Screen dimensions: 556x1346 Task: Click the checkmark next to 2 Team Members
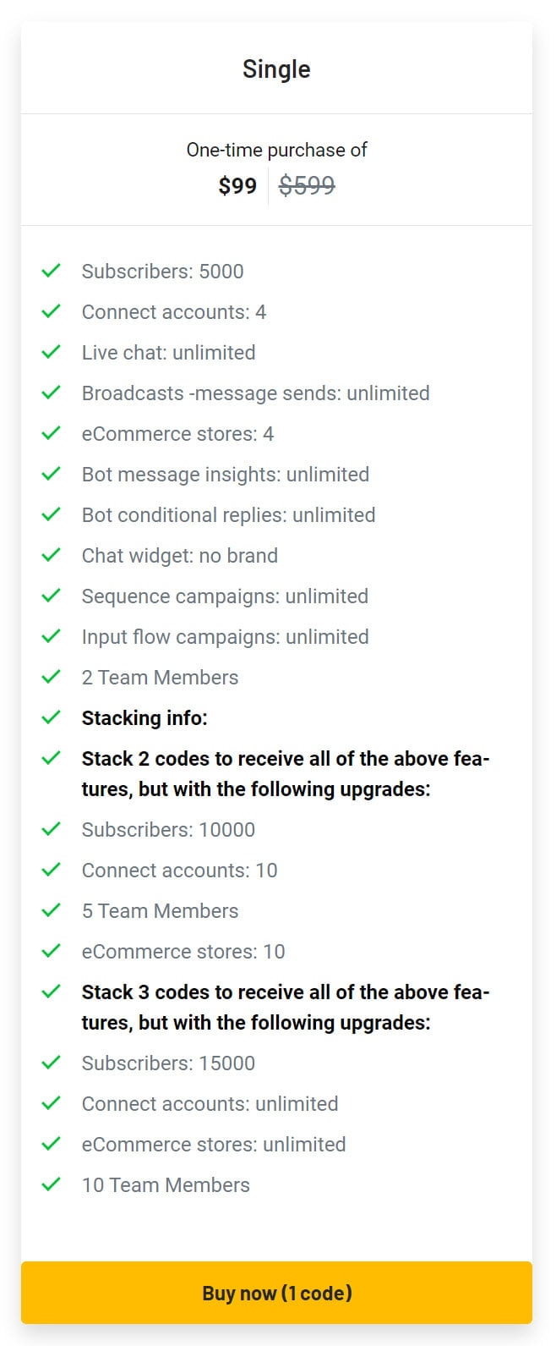point(52,677)
